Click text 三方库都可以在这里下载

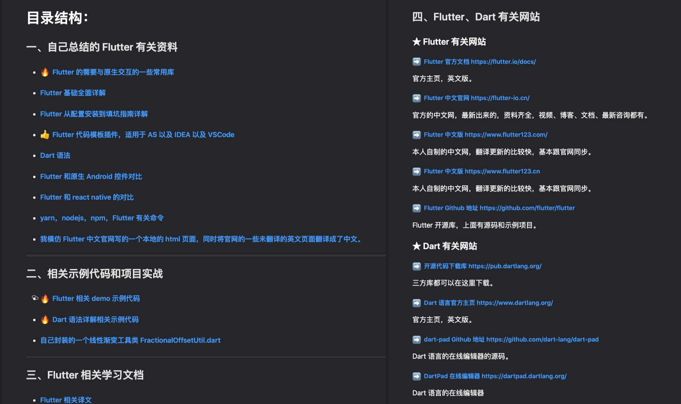click(x=454, y=283)
